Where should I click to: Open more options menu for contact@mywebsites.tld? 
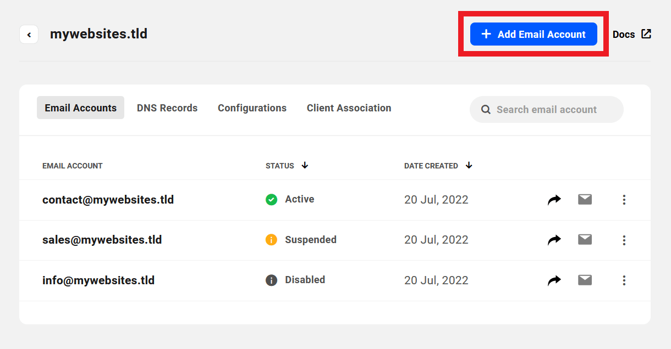(x=624, y=200)
